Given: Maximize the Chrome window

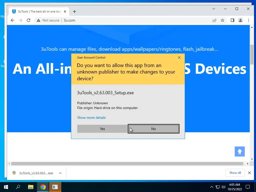Looking at the screenshot, I should pyautogui.click(x=237, y=9).
